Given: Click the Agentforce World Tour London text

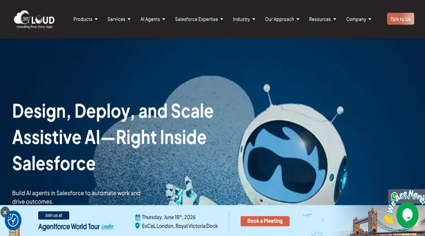Looking at the screenshot, I should point(76,227).
